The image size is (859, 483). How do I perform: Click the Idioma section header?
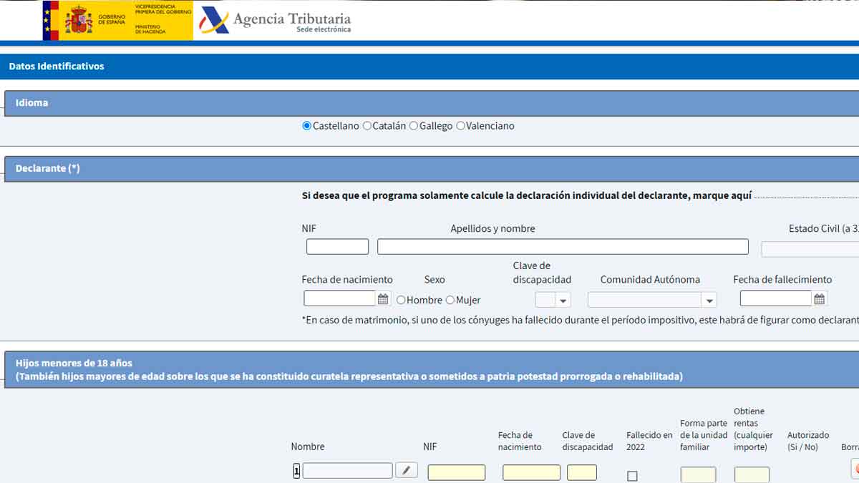click(x=432, y=103)
